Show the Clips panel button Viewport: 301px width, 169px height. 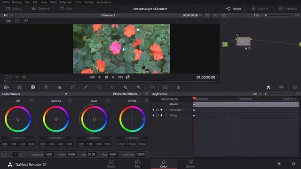click(66, 8)
